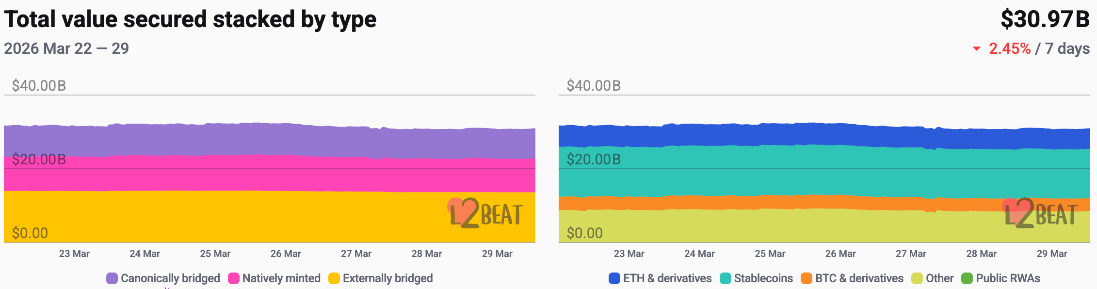Screen dimensions: 1097x289
Task: Toggle the Other legend label
Action: point(939,278)
